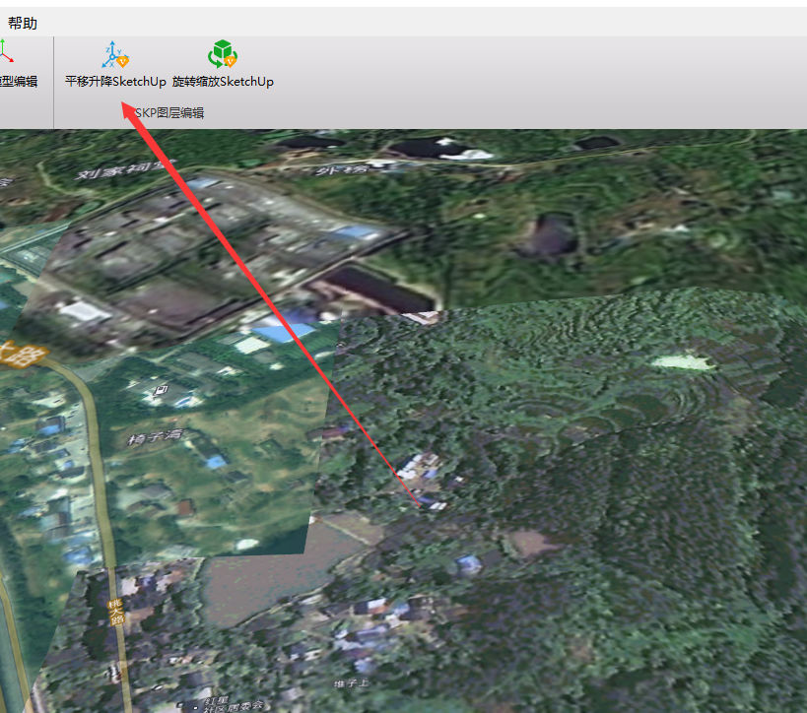This screenshot has width=807, height=713.
Task: Click the 模型编辑 label under the axis icon
Action: tap(18, 82)
